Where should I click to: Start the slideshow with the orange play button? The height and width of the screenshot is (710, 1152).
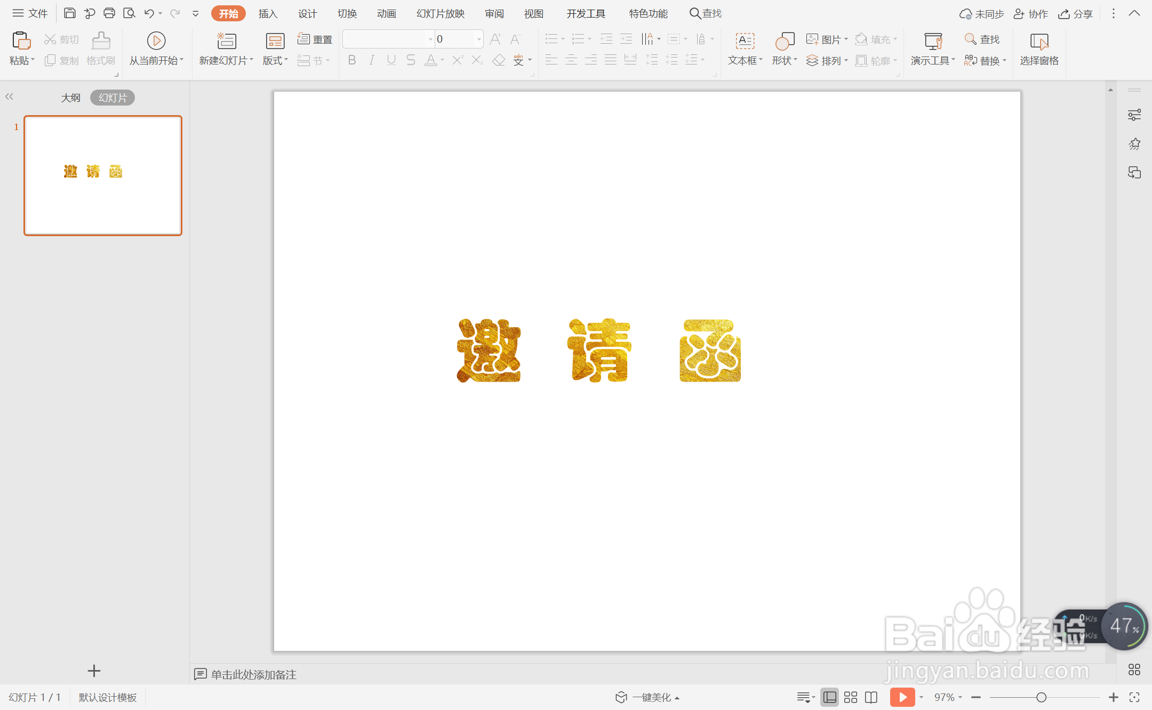click(x=902, y=697)
